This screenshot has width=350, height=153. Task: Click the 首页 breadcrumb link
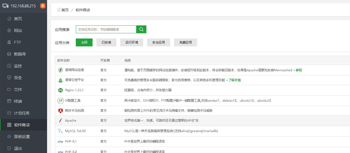(x=65, y=10)
